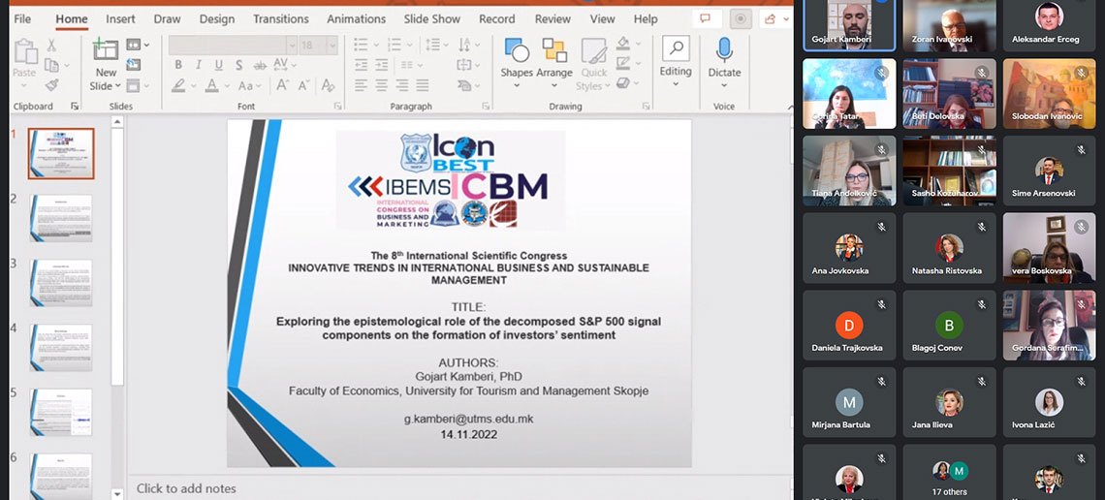Toggle Align Right paragraph alignment
1105x500 pixels.
(402, 85)
